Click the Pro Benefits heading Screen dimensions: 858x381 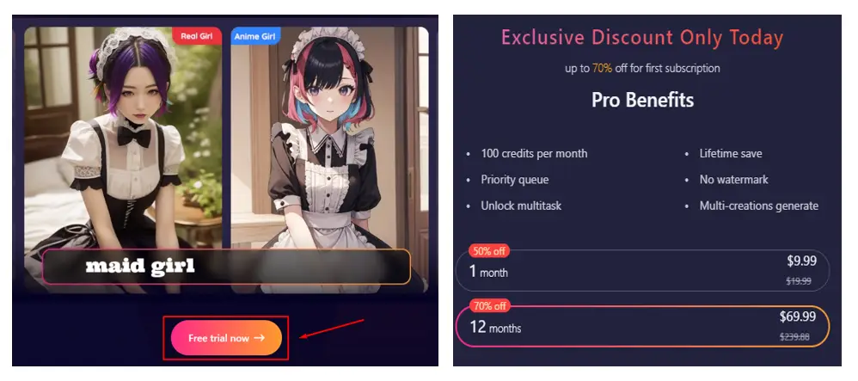pyautogui.click(x=642, y=100)
